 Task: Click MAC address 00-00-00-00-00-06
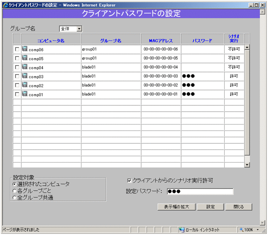[161, 49]
